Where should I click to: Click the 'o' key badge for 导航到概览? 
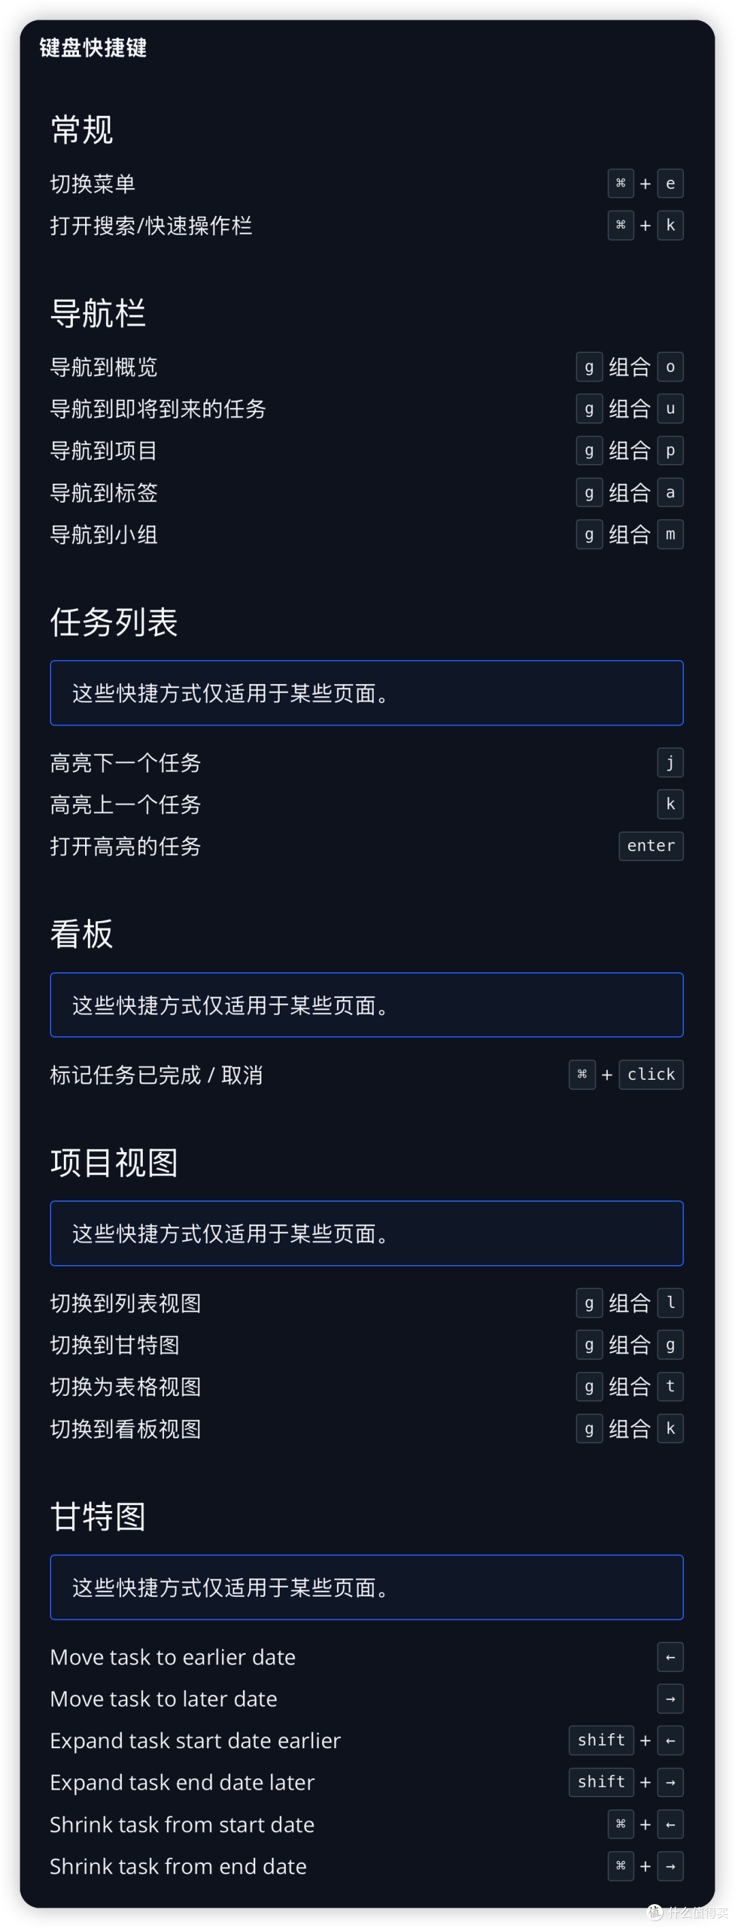pyautogui.click(x=670, y=367)
